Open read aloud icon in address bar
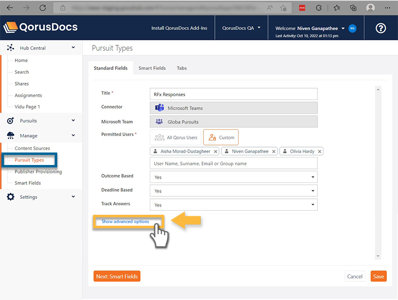398x300 pixels. click(x=270, y=8)
